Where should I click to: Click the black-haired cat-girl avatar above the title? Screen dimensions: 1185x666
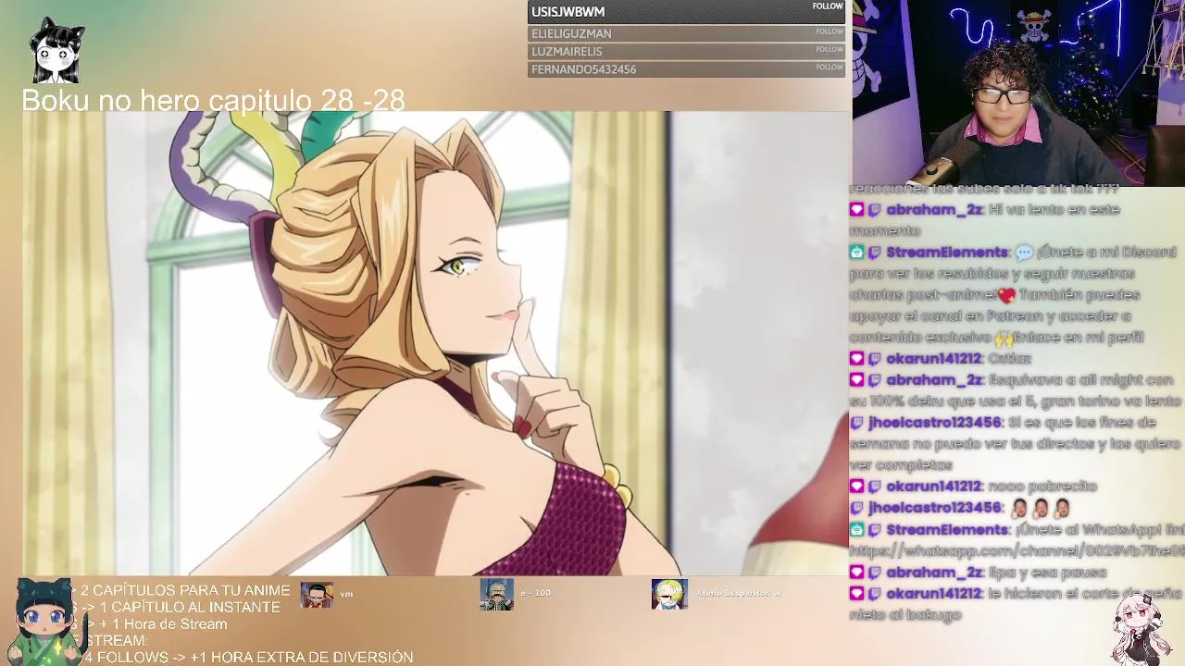(x=56, y=51)
